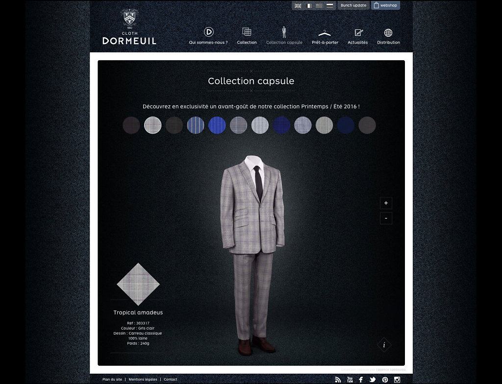
Task: Choose the Chinese flag language option
Action: pyautogui.click(x=319, y=5)
